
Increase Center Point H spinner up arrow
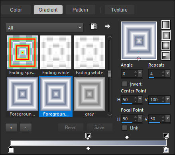pyautogui.click(x=136, y=98)
